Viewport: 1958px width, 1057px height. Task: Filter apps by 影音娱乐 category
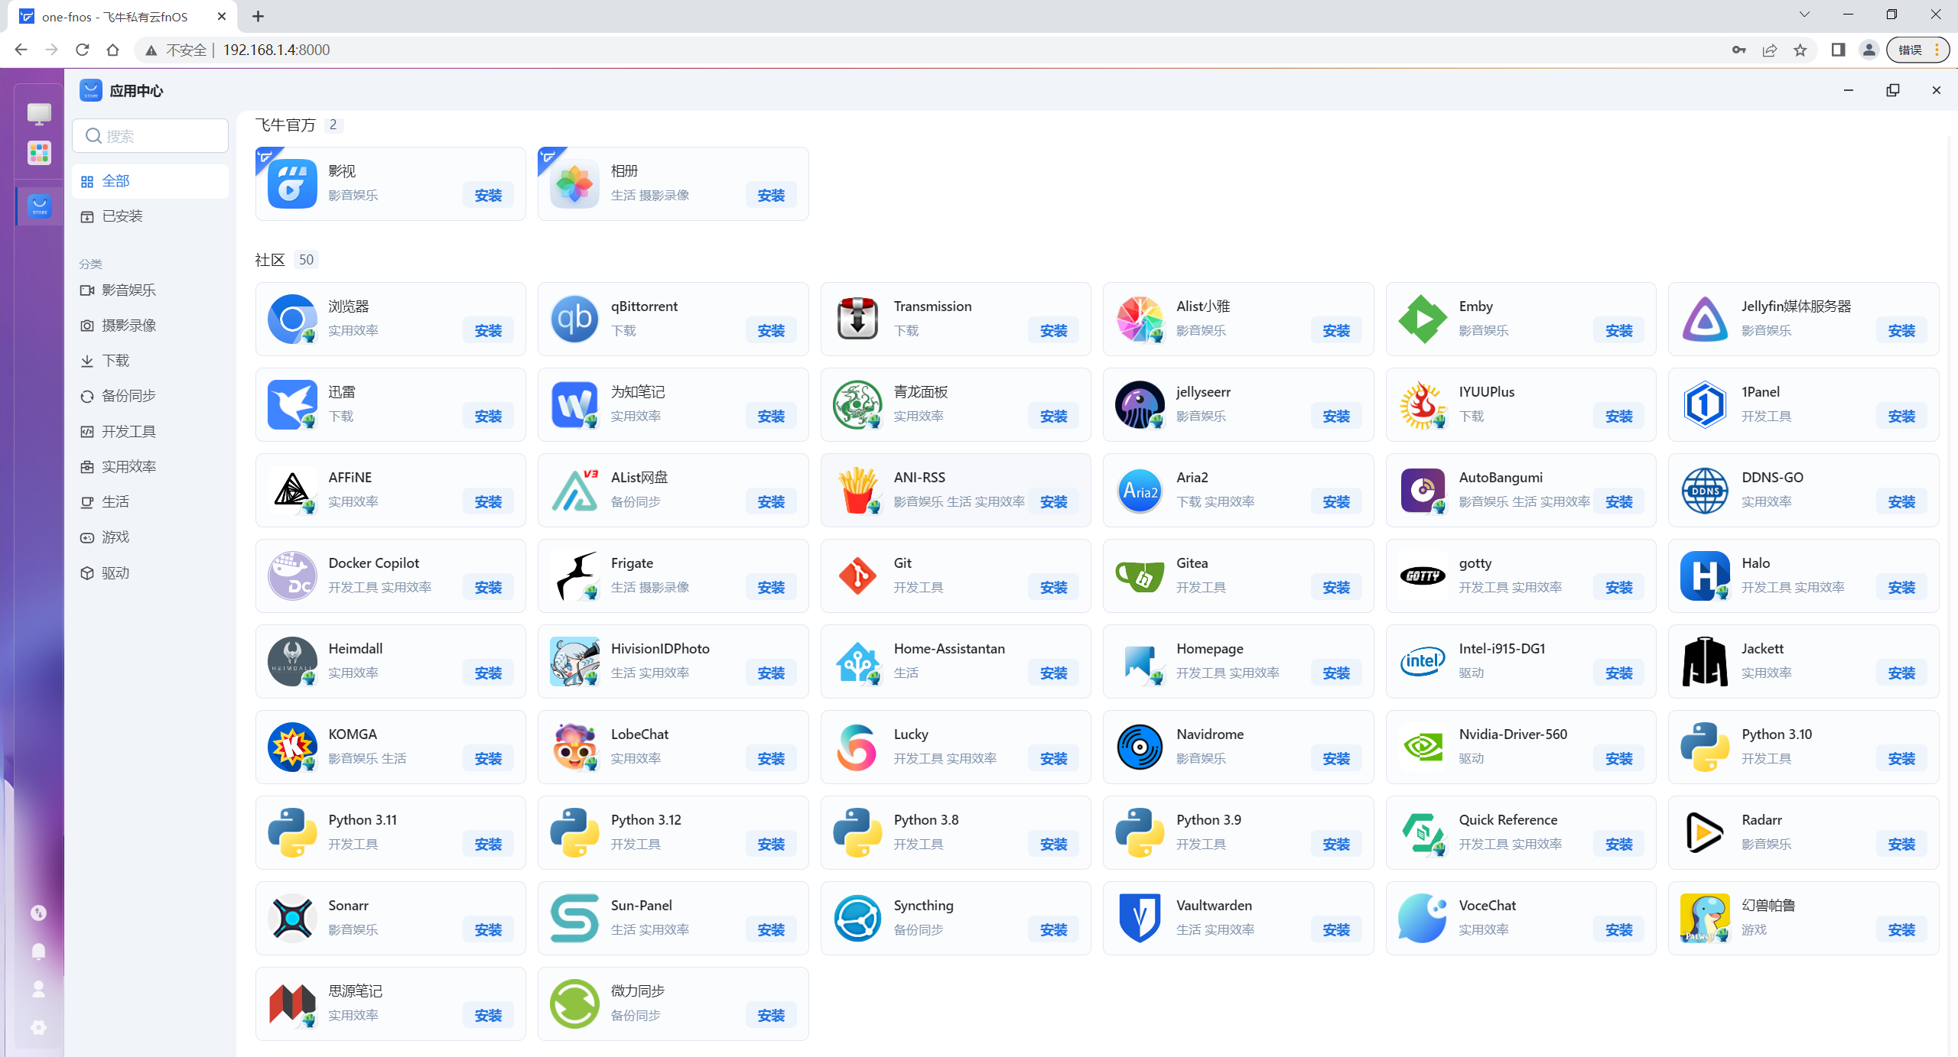pos(150,290)
